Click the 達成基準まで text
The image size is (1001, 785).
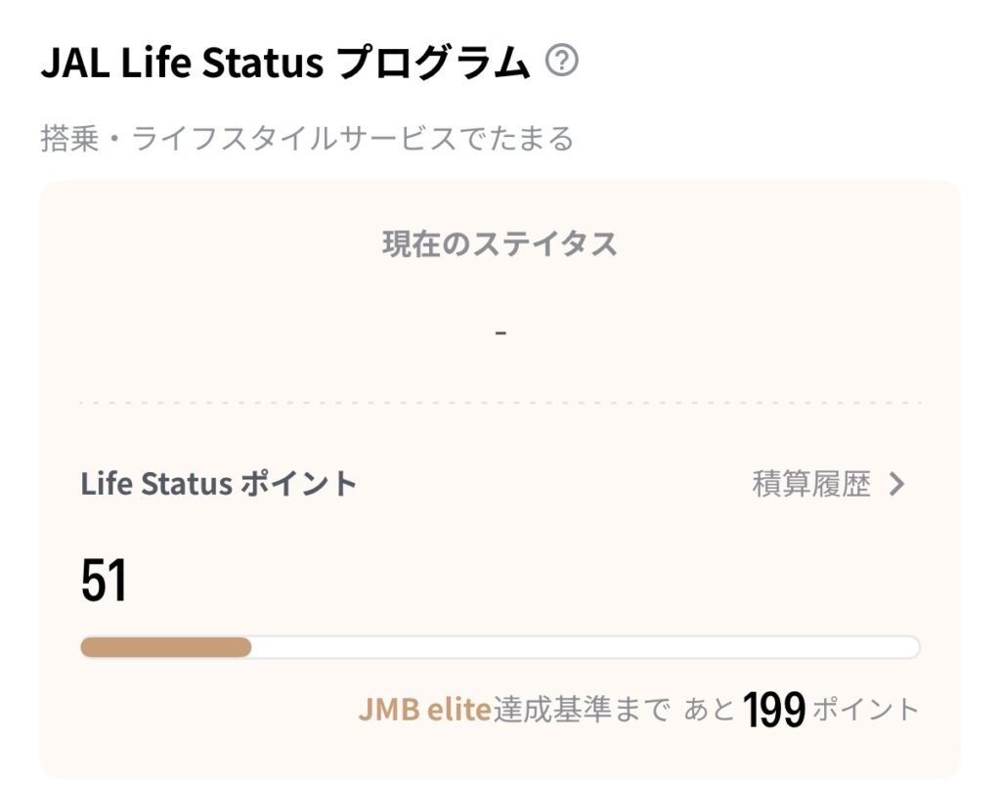tap(583, 709)
